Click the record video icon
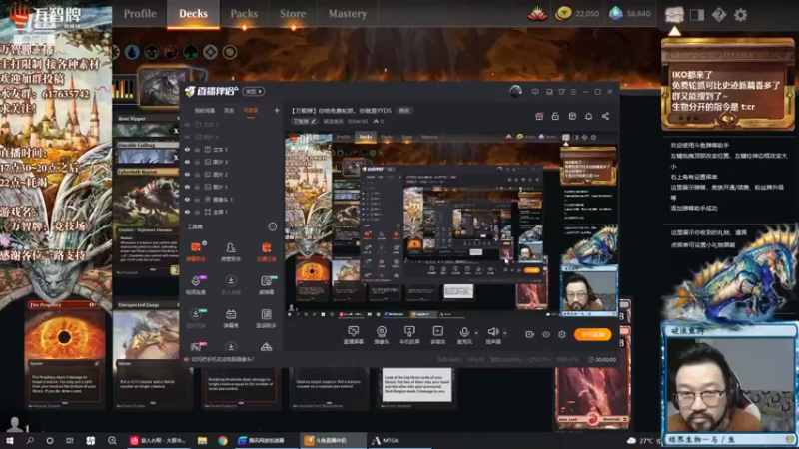This screenshot has width=799, height=449. [530, 334]
